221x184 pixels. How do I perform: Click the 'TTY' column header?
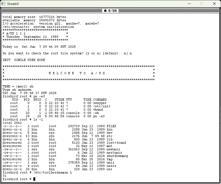pyautogui.click(x=69, y=100)
